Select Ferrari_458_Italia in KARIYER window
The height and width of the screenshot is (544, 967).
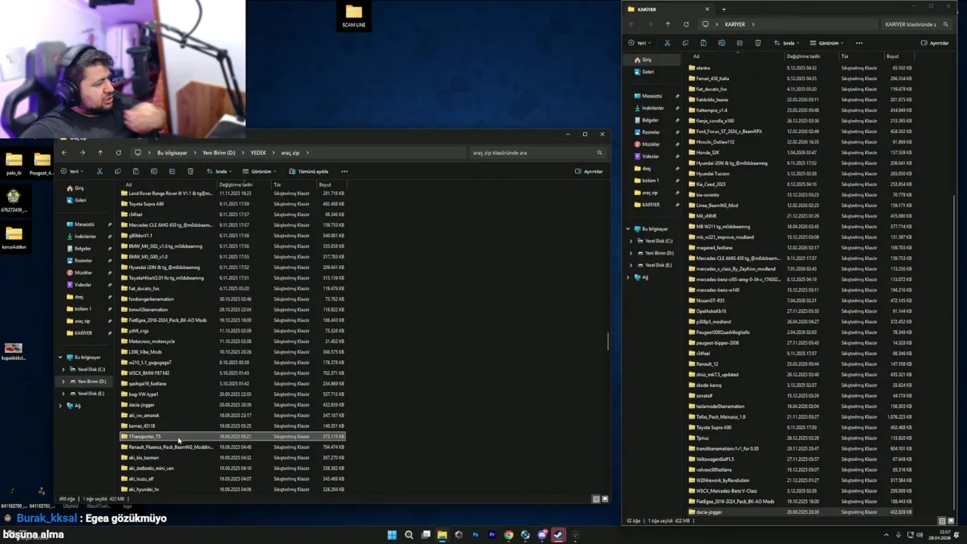pos(801,79)
